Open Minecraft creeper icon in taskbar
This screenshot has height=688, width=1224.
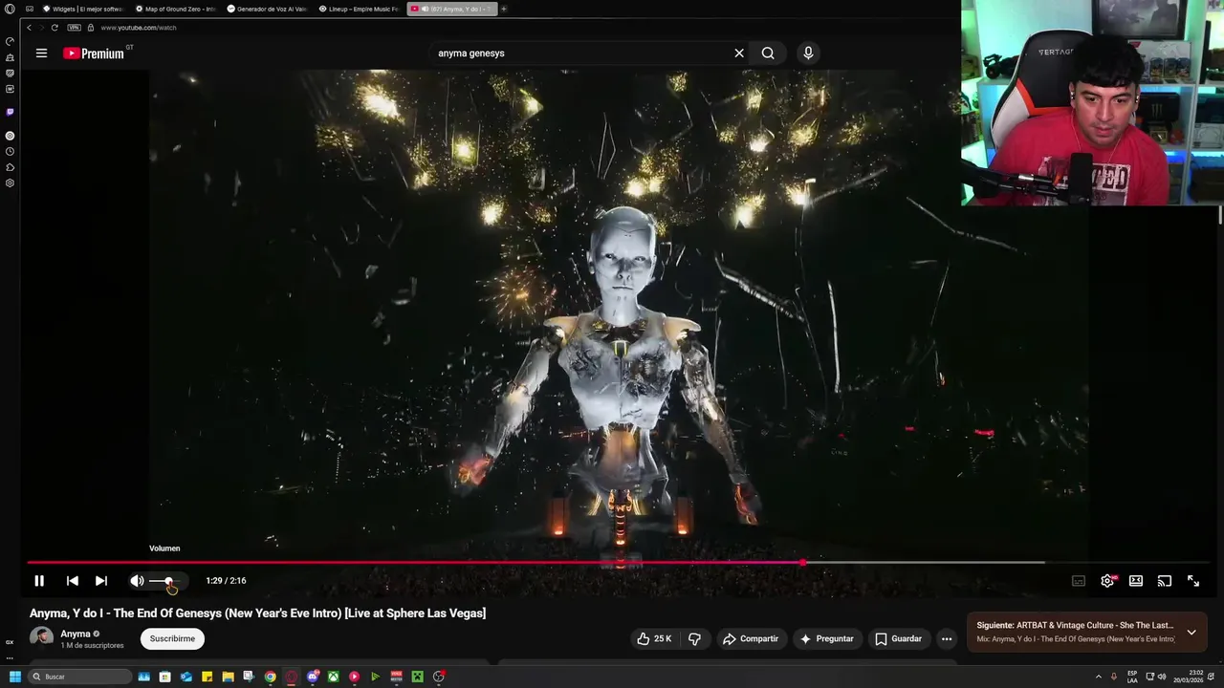418,677
